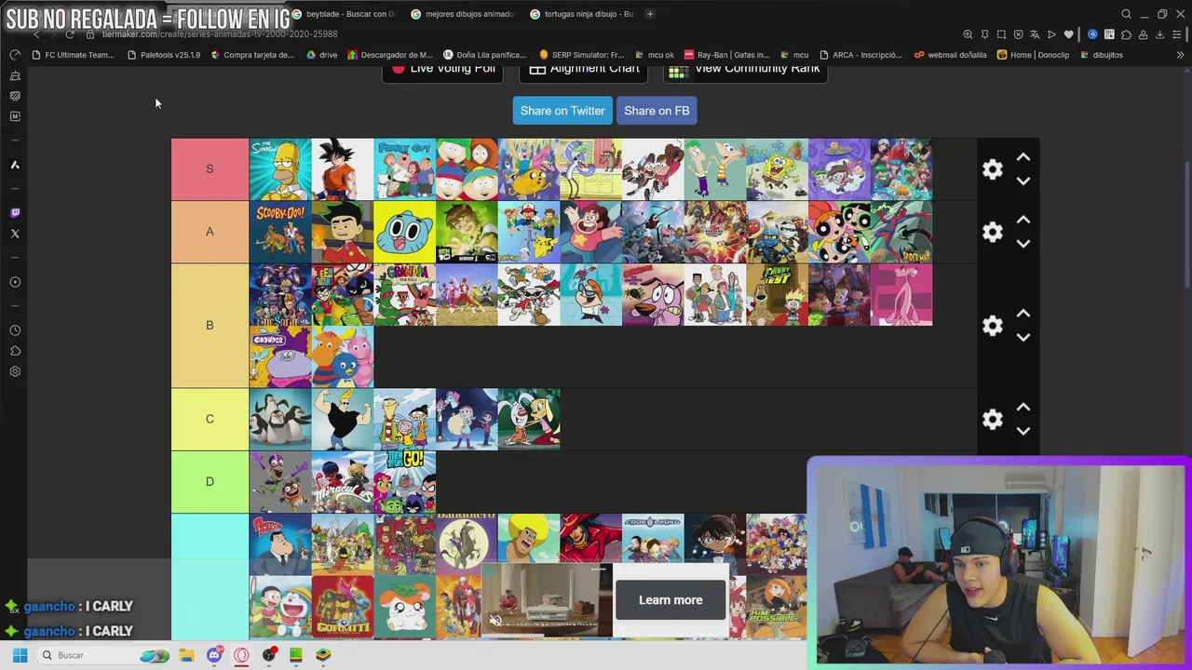Open the dibujitos bookmark folder
Image resolution: width=1192 pixels, height=670 pixels.
(1102, 55)
